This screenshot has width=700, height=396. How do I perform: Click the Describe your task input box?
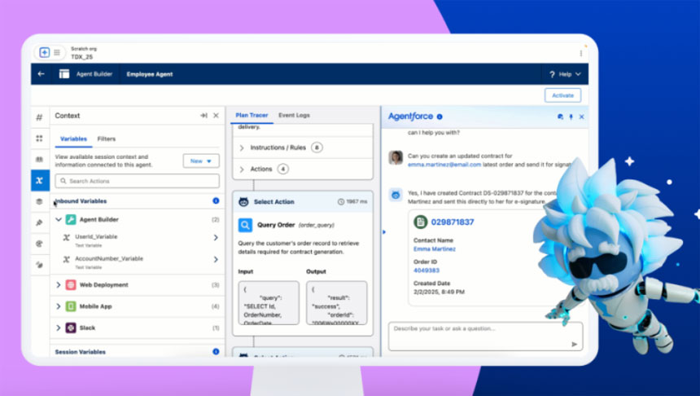tap(485, 337)
